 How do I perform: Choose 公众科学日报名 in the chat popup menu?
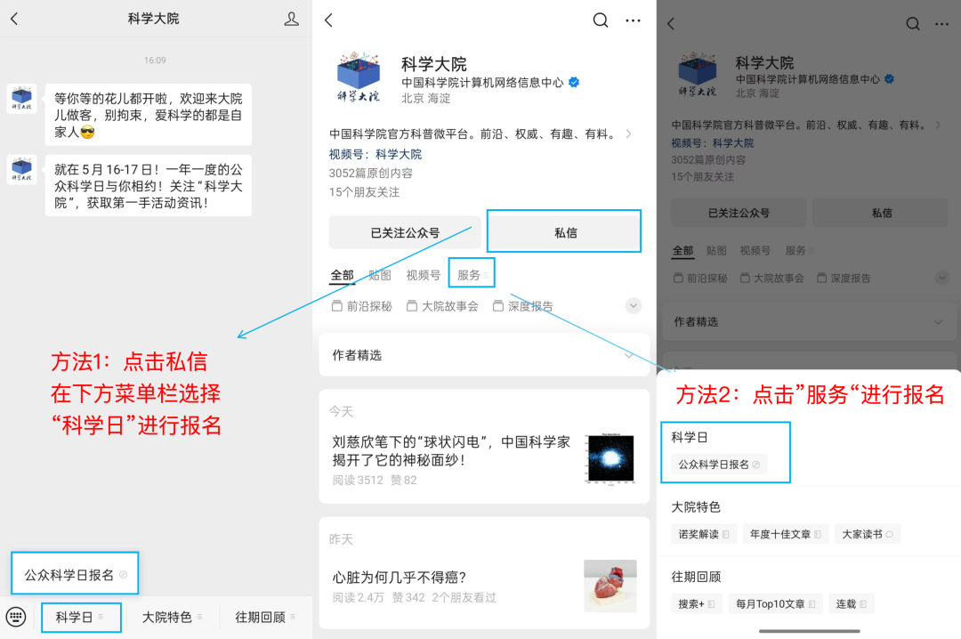coord(75,575)
